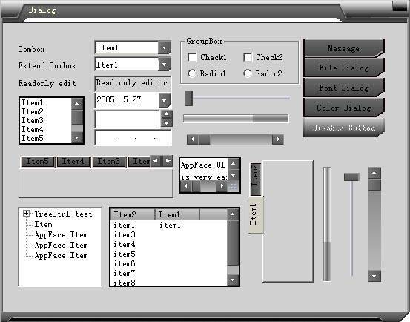Select the Radio1 option
The width and height of the screenshot is (410, 322).
point(192,73)
